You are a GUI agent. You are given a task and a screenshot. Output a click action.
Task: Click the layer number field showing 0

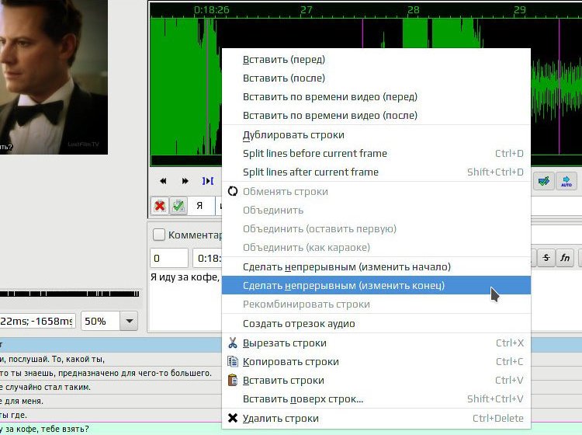click(169, 258)
